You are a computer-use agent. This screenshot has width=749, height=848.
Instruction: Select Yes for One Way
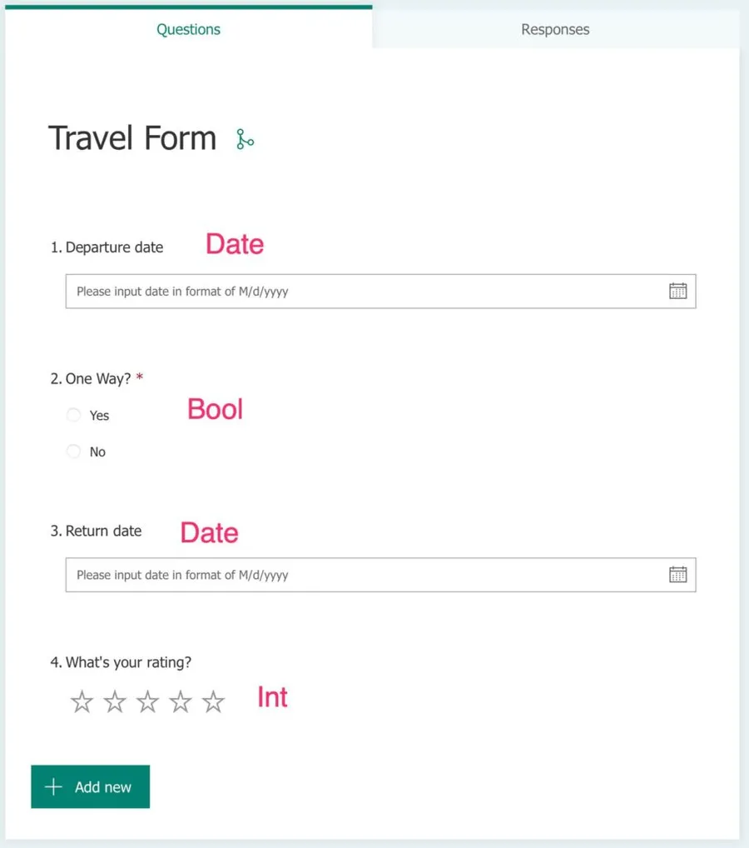tap(74, 415)
